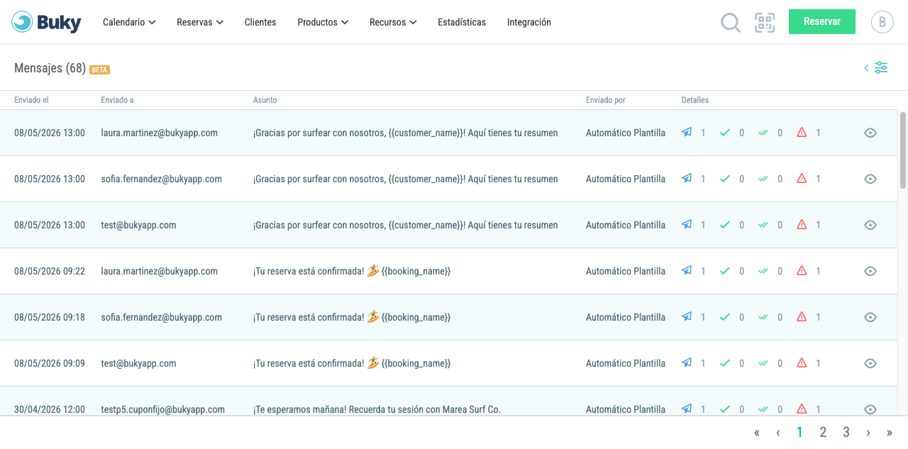
Task: Click the date 08/05/2026 09:22
Action: click(50, 271)
